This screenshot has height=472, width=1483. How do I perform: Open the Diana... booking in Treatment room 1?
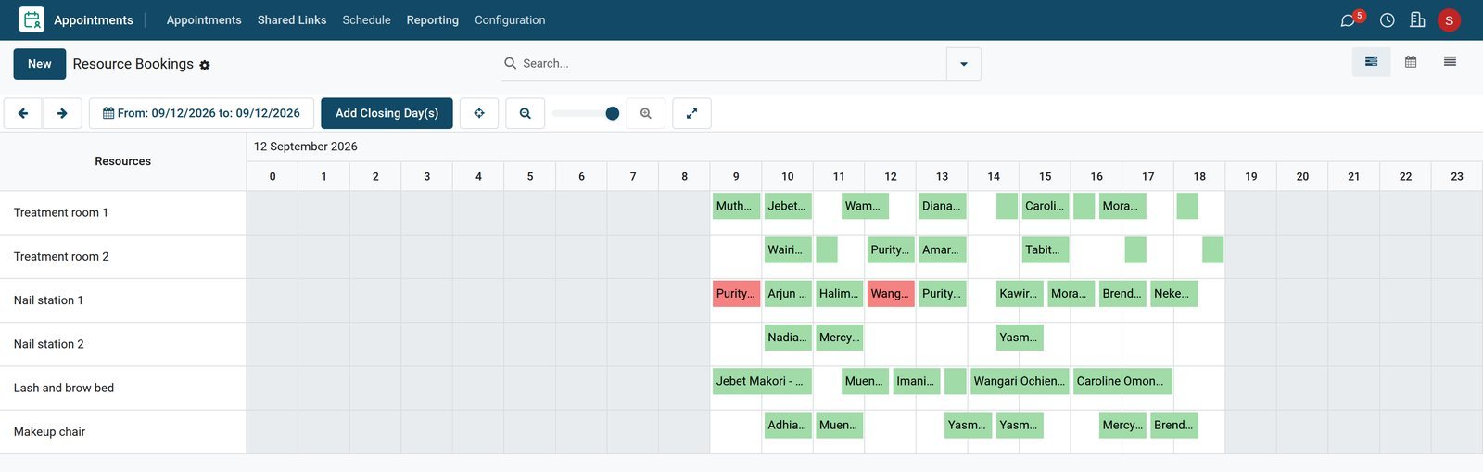pyautogui.click(x=943, y=206)
